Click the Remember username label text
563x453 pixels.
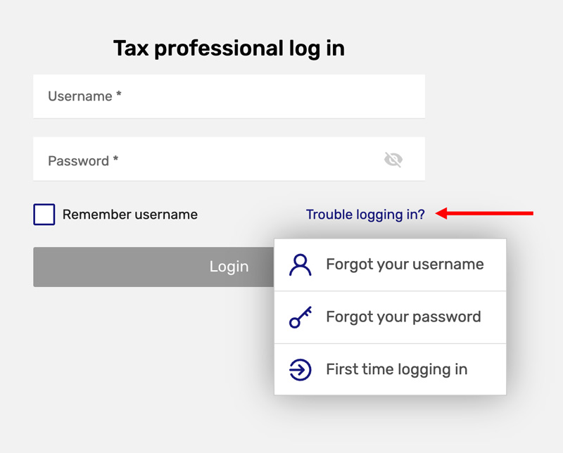[x=129, y=215]
